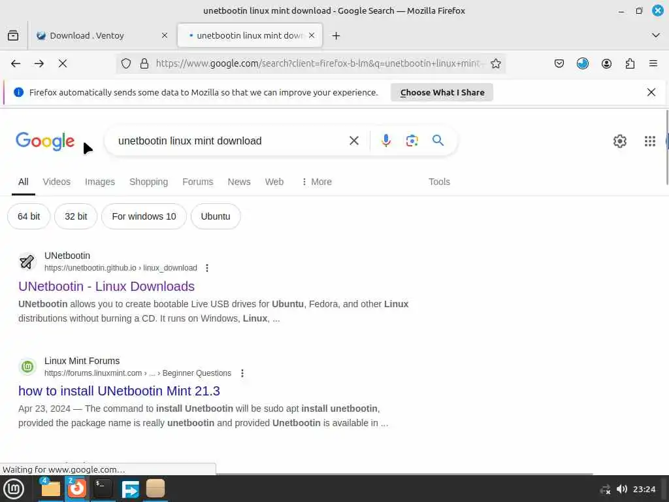Apply the For windows 10 chip
The height and width of the screenshot is (502, 669).
[x=144, y=216]
